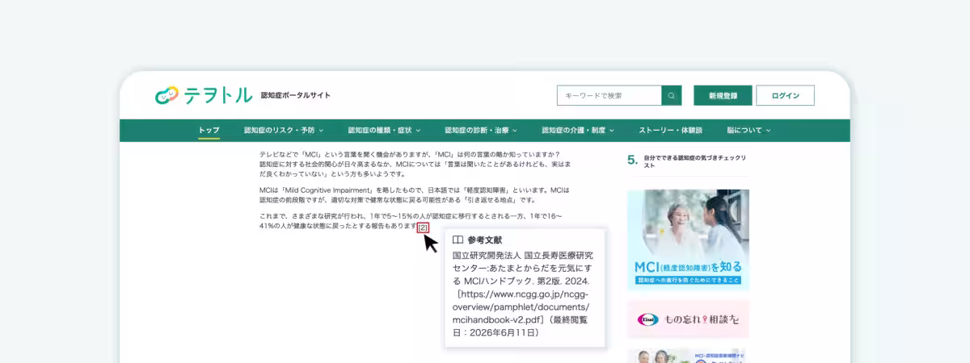This screenshot has width=970, height=363.
Task: Open ストーリー・体験談 menu item
Action: click(670, 130)
